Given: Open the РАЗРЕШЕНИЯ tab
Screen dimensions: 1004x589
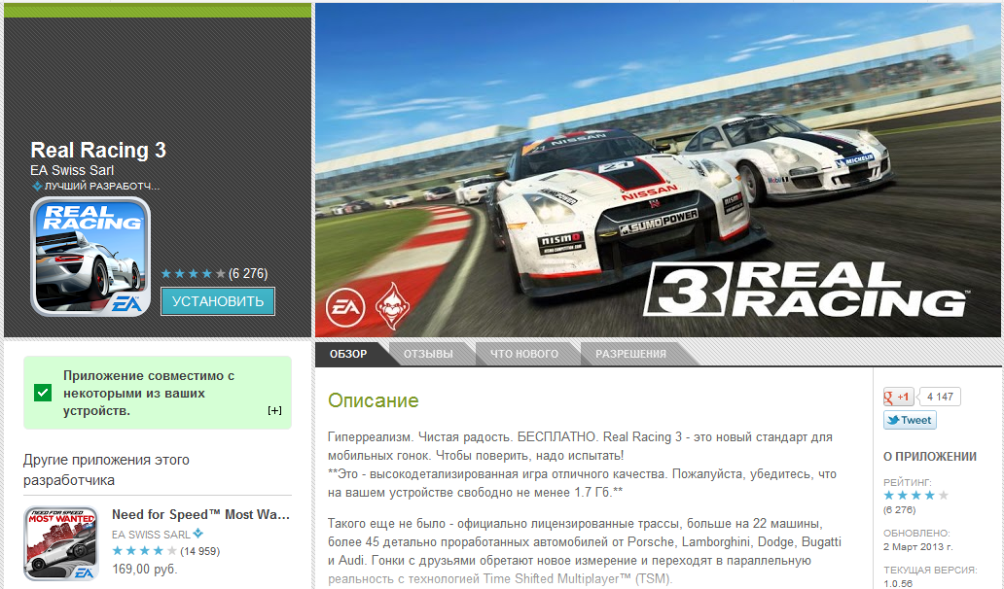Looking at the screenshot, I should [630, 354].
